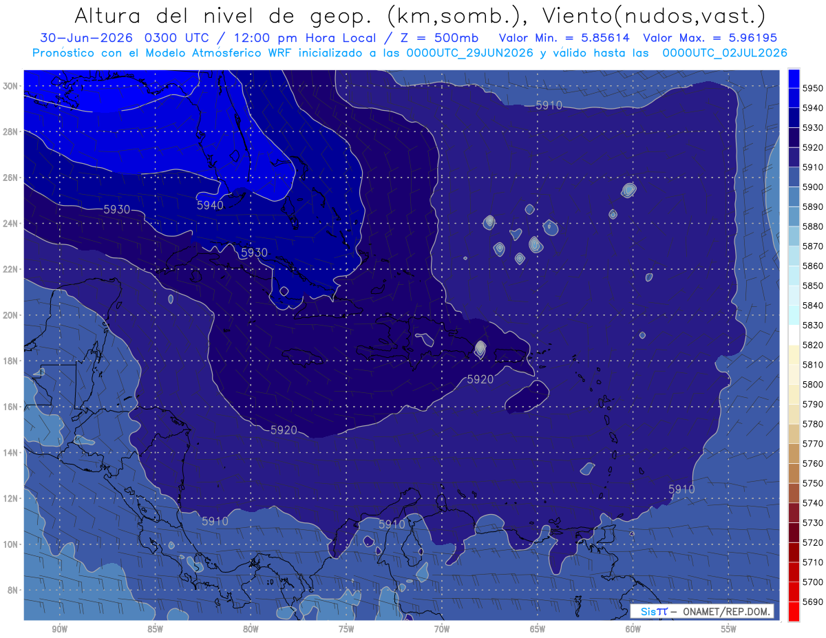Click the latitude axis label 26N
Viewport: 826px width, 638px height.
[12, 178]
